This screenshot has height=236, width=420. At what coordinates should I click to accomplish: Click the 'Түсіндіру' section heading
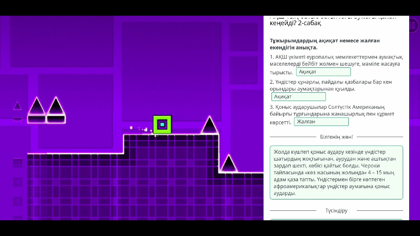click(336, 210)
